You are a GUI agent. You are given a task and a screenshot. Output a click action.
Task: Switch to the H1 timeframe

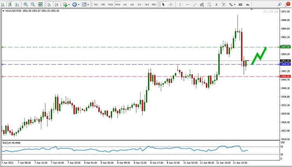coord(125,4)
